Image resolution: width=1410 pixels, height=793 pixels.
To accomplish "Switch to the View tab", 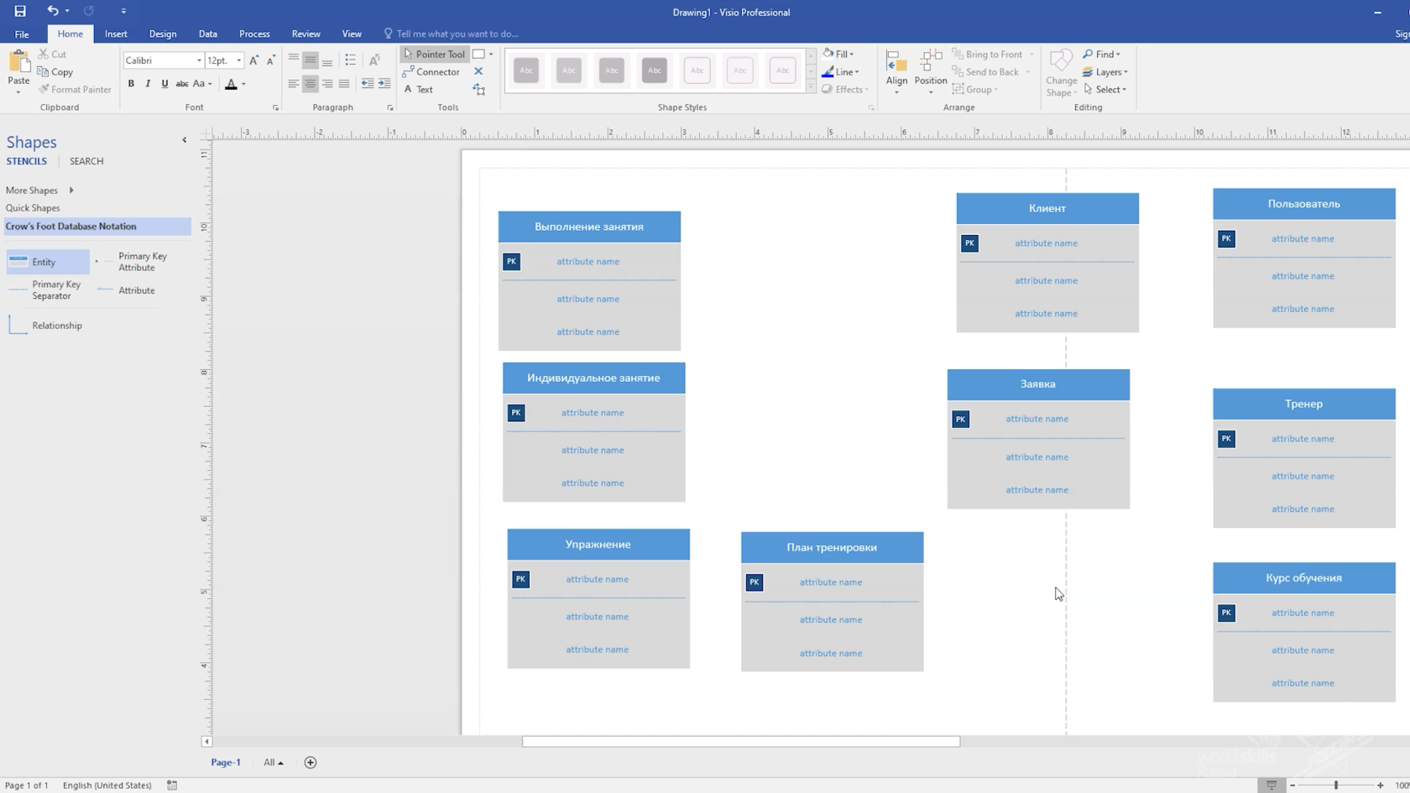I will click(x=352, y=34).
